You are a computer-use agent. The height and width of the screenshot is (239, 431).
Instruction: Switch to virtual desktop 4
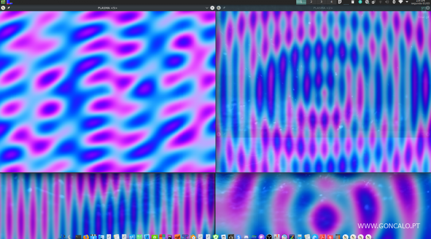tap(331, 2)
